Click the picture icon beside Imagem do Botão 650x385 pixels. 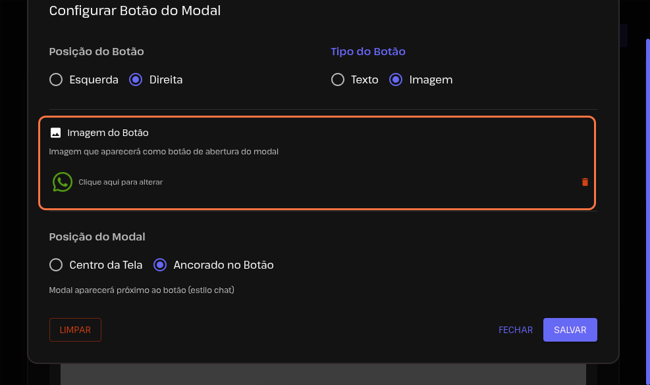click(56, 133)
